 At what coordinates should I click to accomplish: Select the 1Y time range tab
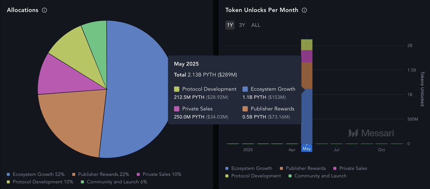tap(230, 25)
